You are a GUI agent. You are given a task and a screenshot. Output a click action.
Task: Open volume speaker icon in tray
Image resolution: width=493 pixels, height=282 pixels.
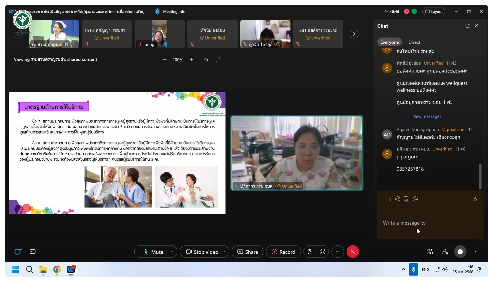(445, 270)
